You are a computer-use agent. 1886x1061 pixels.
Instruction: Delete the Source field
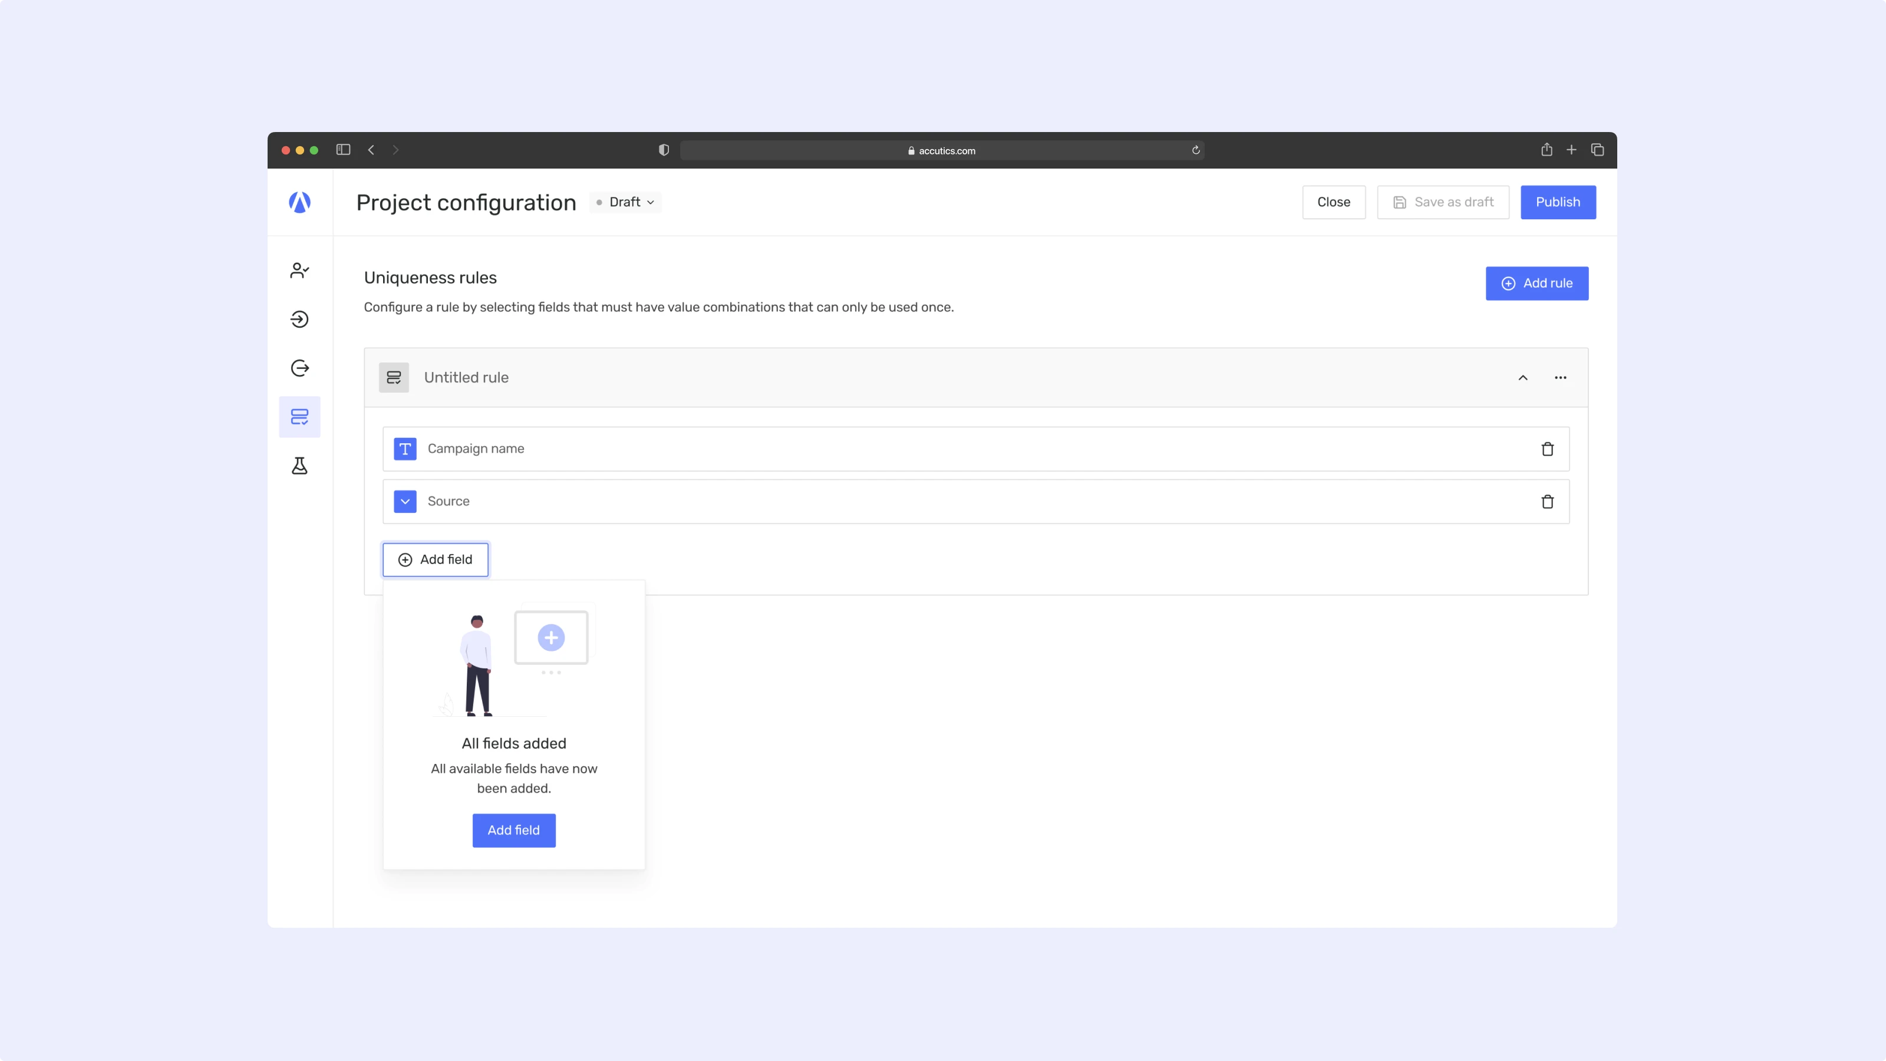pyautogui.click(x=1547, y=502)
